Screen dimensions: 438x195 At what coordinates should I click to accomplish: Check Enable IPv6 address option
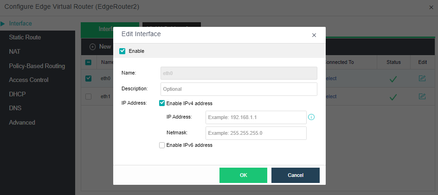coord(162,145)
